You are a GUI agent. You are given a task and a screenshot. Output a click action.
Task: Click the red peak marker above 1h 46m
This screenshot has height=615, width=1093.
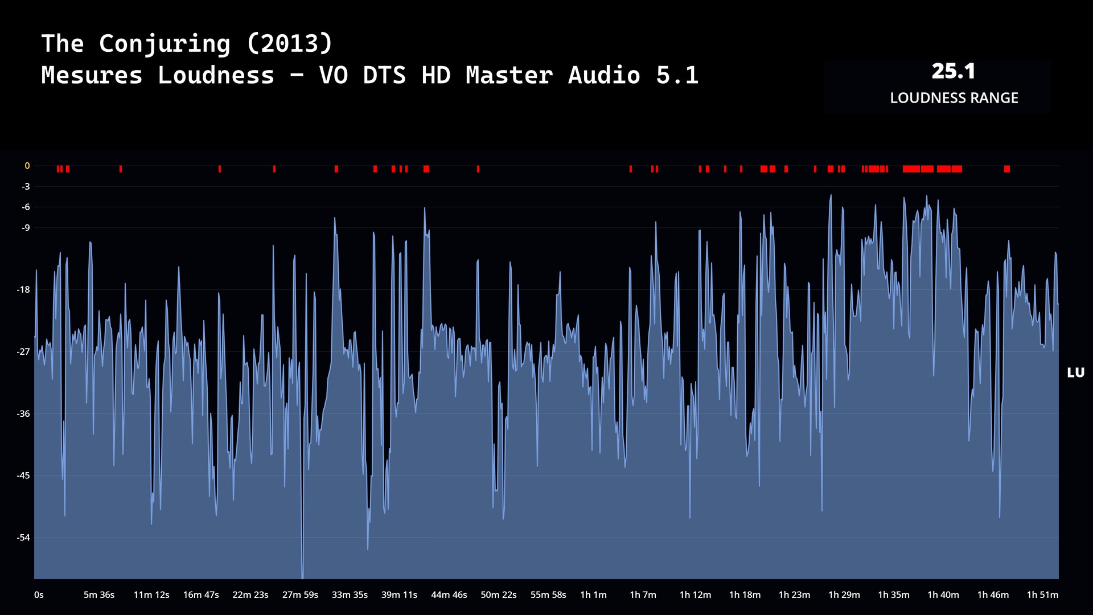tap(1007, 169)
